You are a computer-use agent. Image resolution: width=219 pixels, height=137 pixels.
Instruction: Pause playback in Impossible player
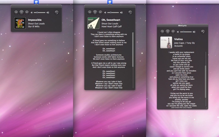click(21, 12)
